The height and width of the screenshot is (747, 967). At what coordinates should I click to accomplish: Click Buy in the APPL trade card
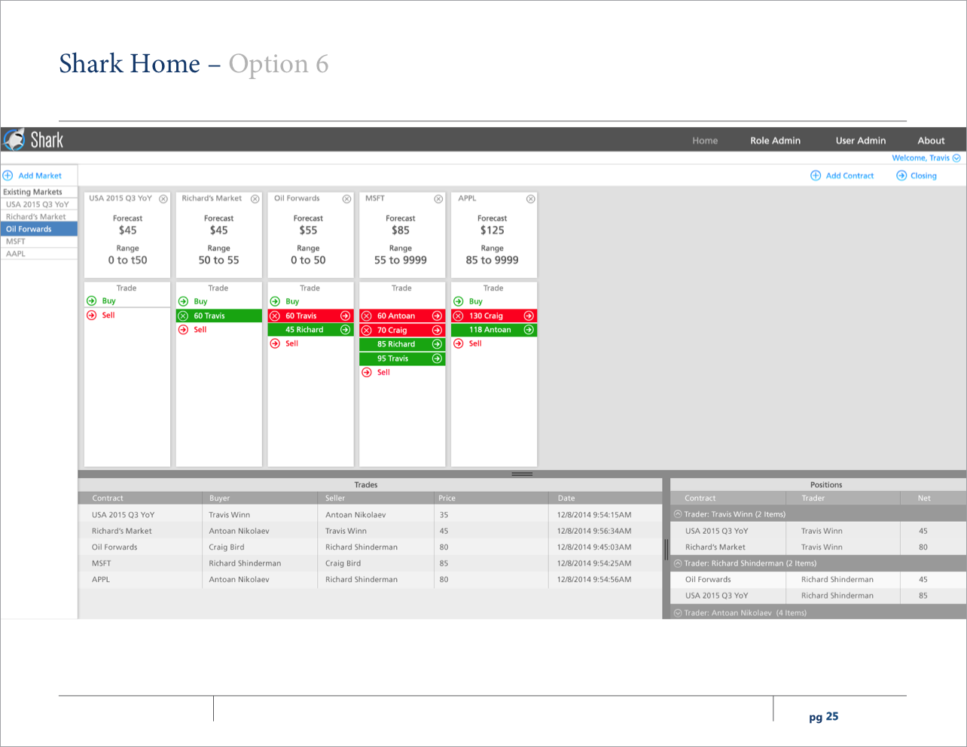click(475, 301)
